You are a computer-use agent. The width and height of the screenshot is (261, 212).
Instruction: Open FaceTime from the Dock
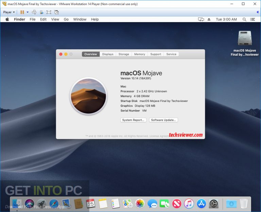[x=164, y=204]
